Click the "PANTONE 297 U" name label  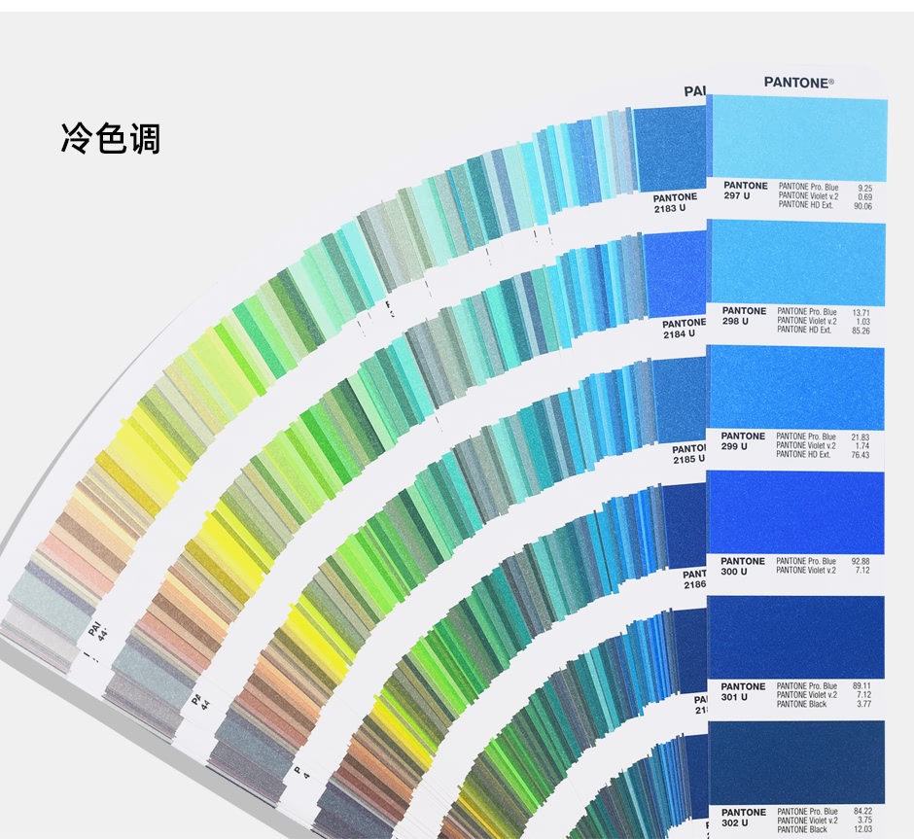(745, 191)
